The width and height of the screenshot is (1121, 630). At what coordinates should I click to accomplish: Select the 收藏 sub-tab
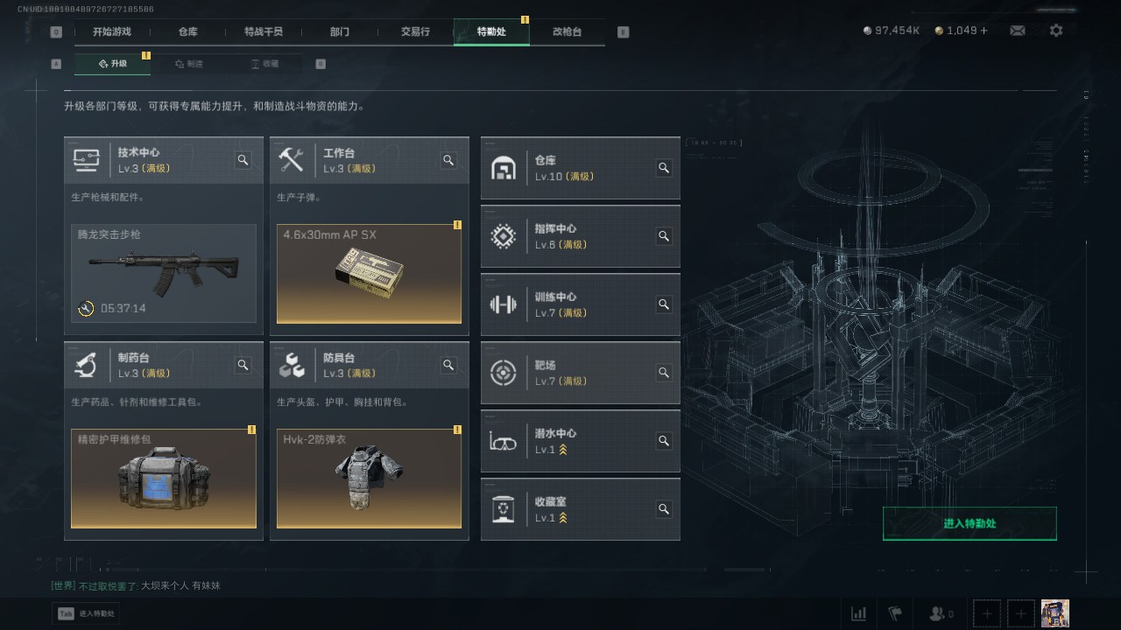click(264, 64)
